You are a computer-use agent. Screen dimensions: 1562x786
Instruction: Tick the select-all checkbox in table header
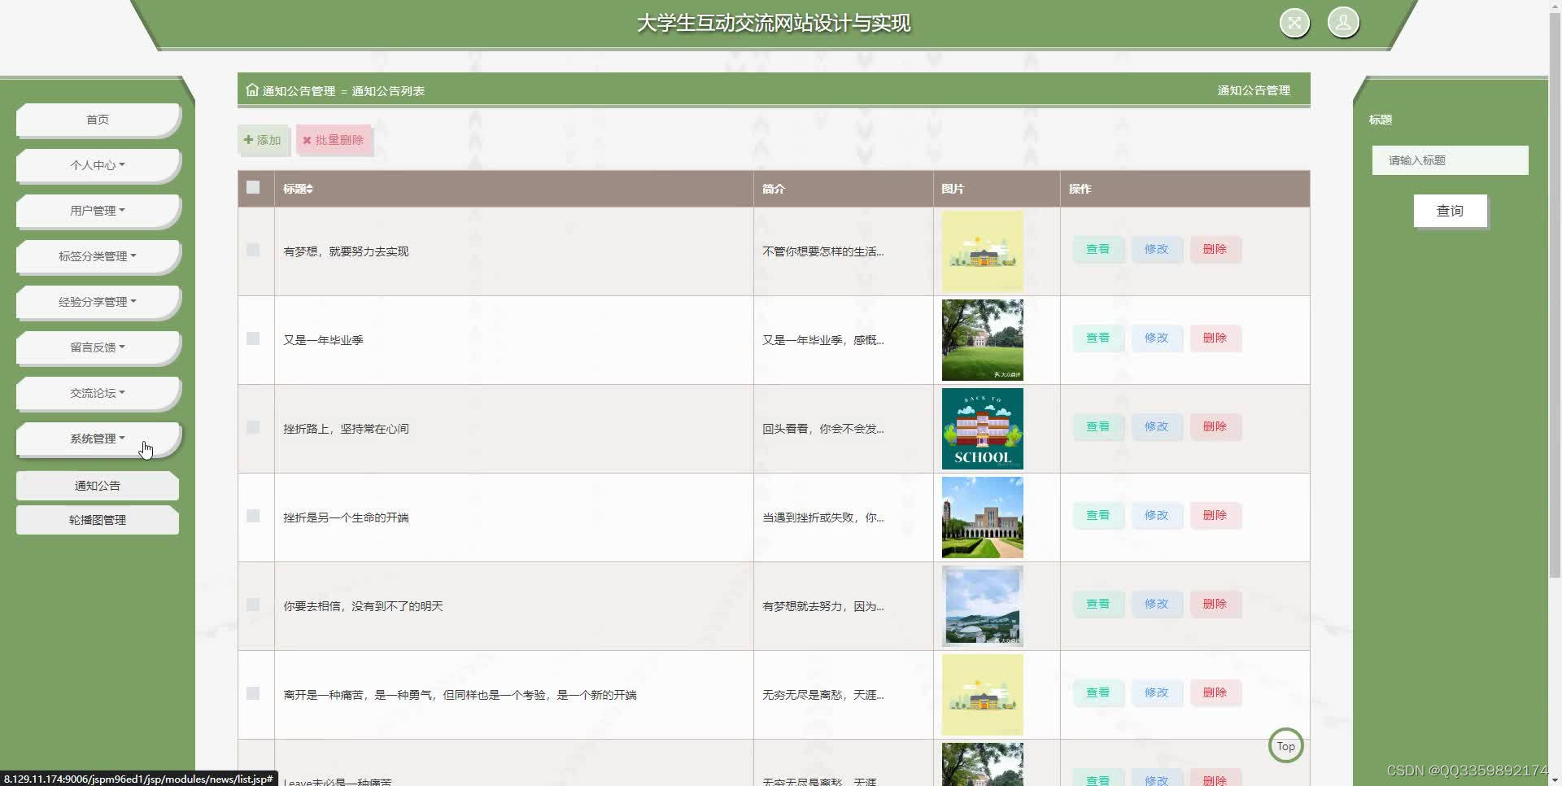[253, 187]
